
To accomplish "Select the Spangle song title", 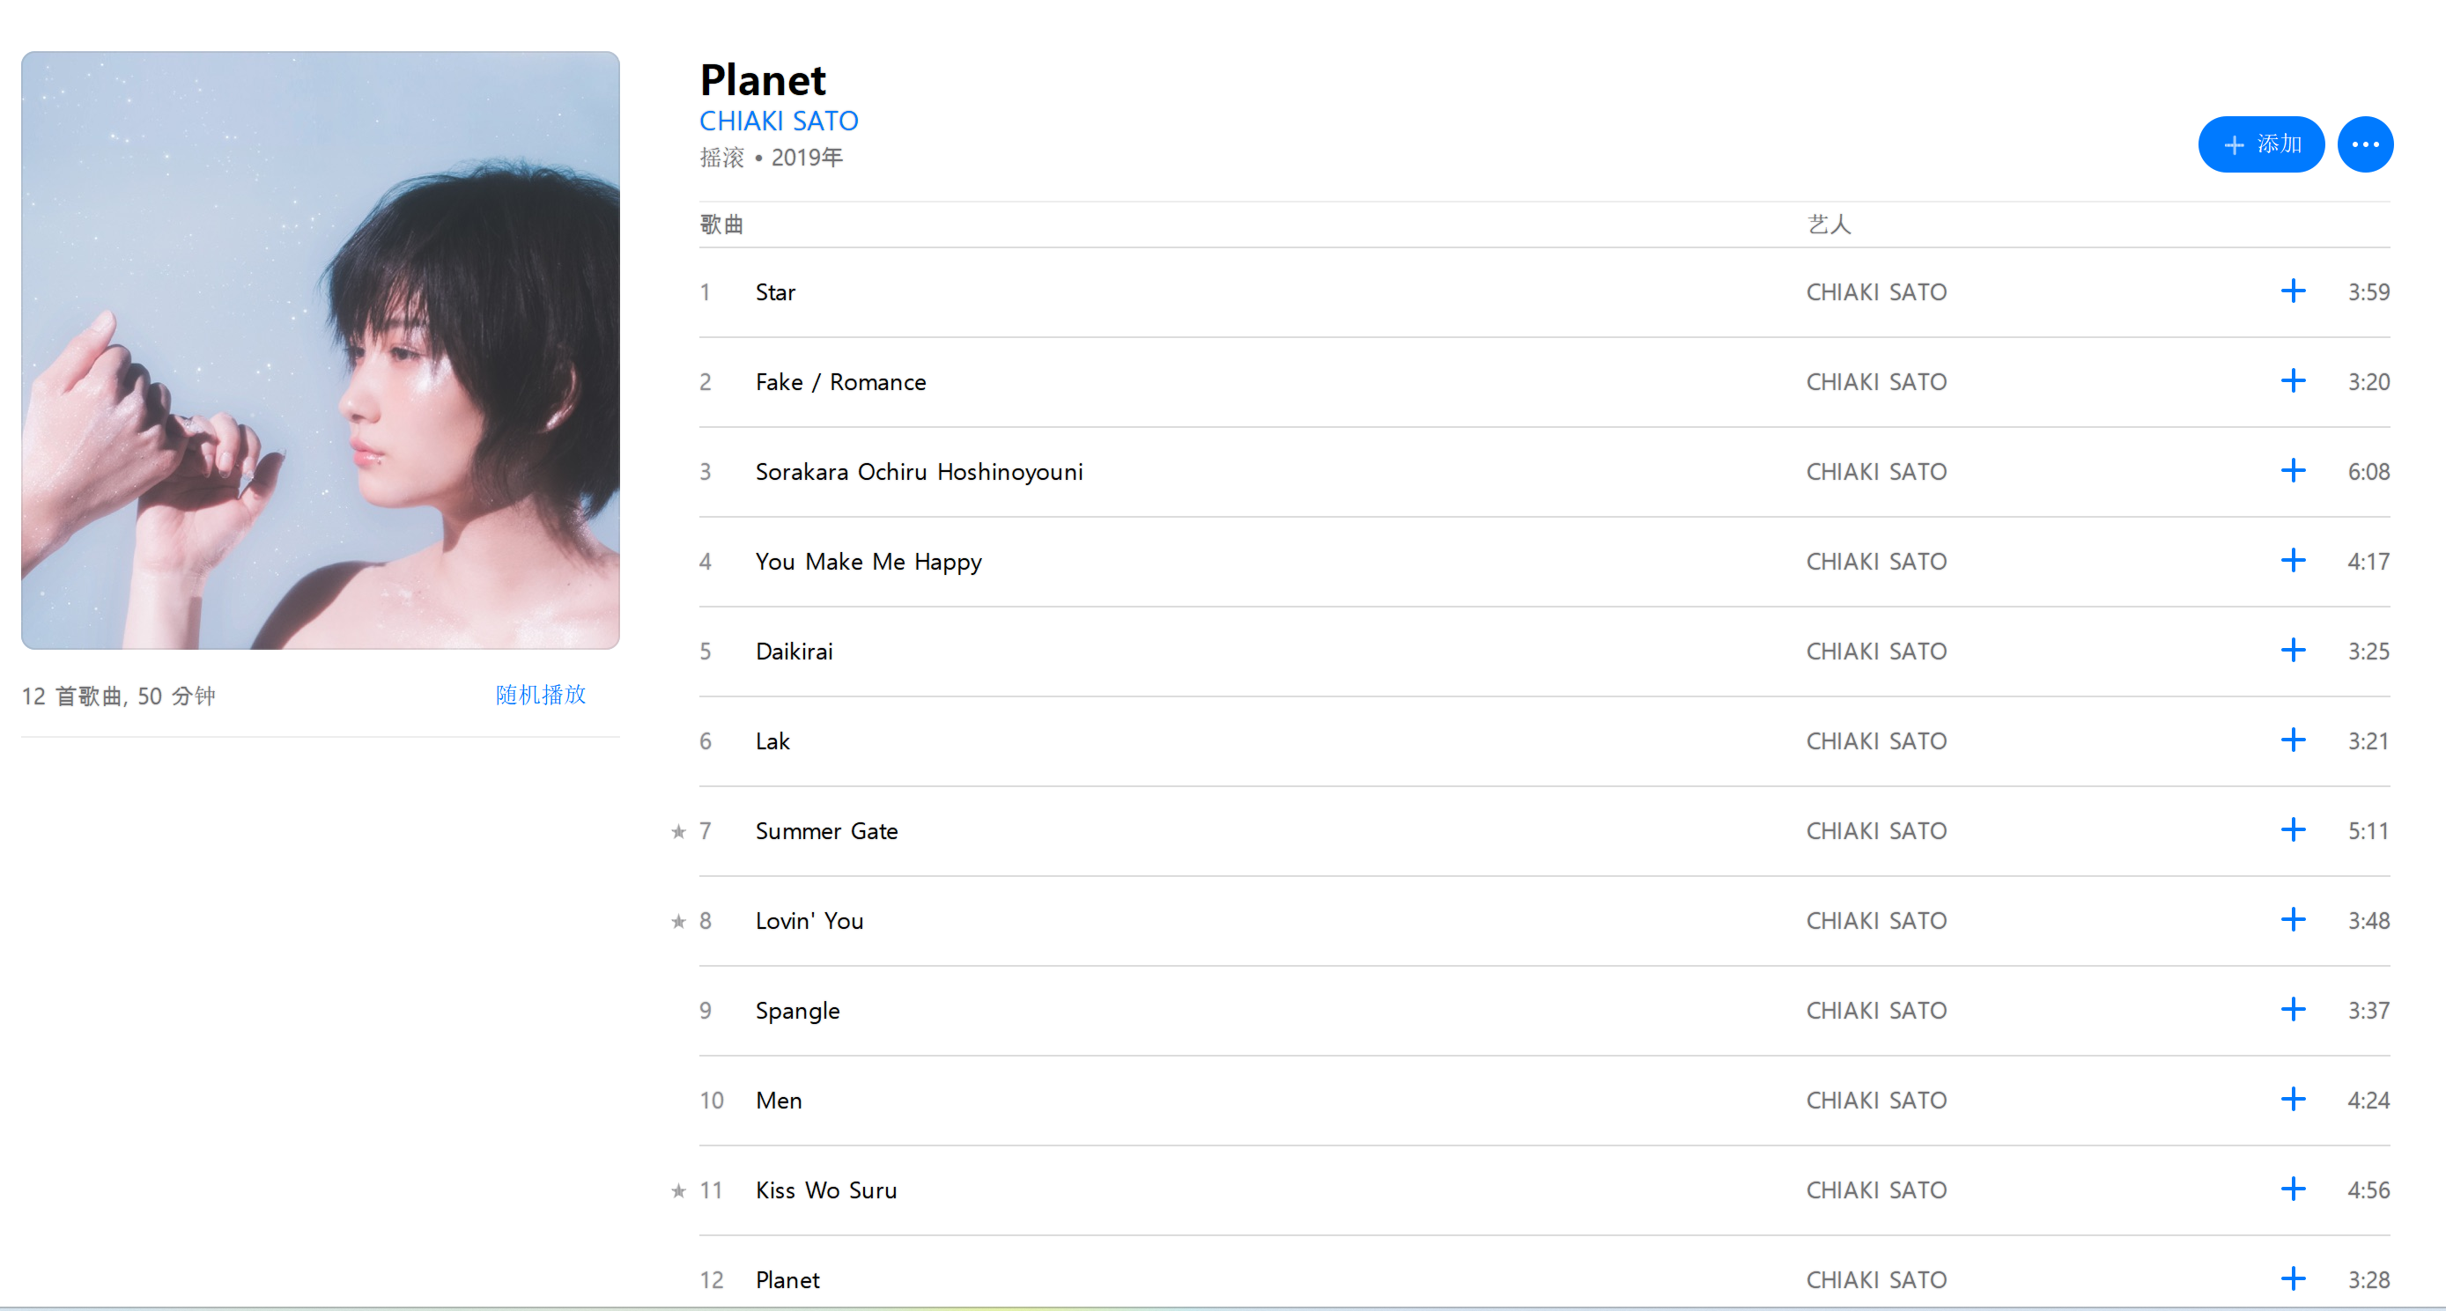I will click(796, 1011).
